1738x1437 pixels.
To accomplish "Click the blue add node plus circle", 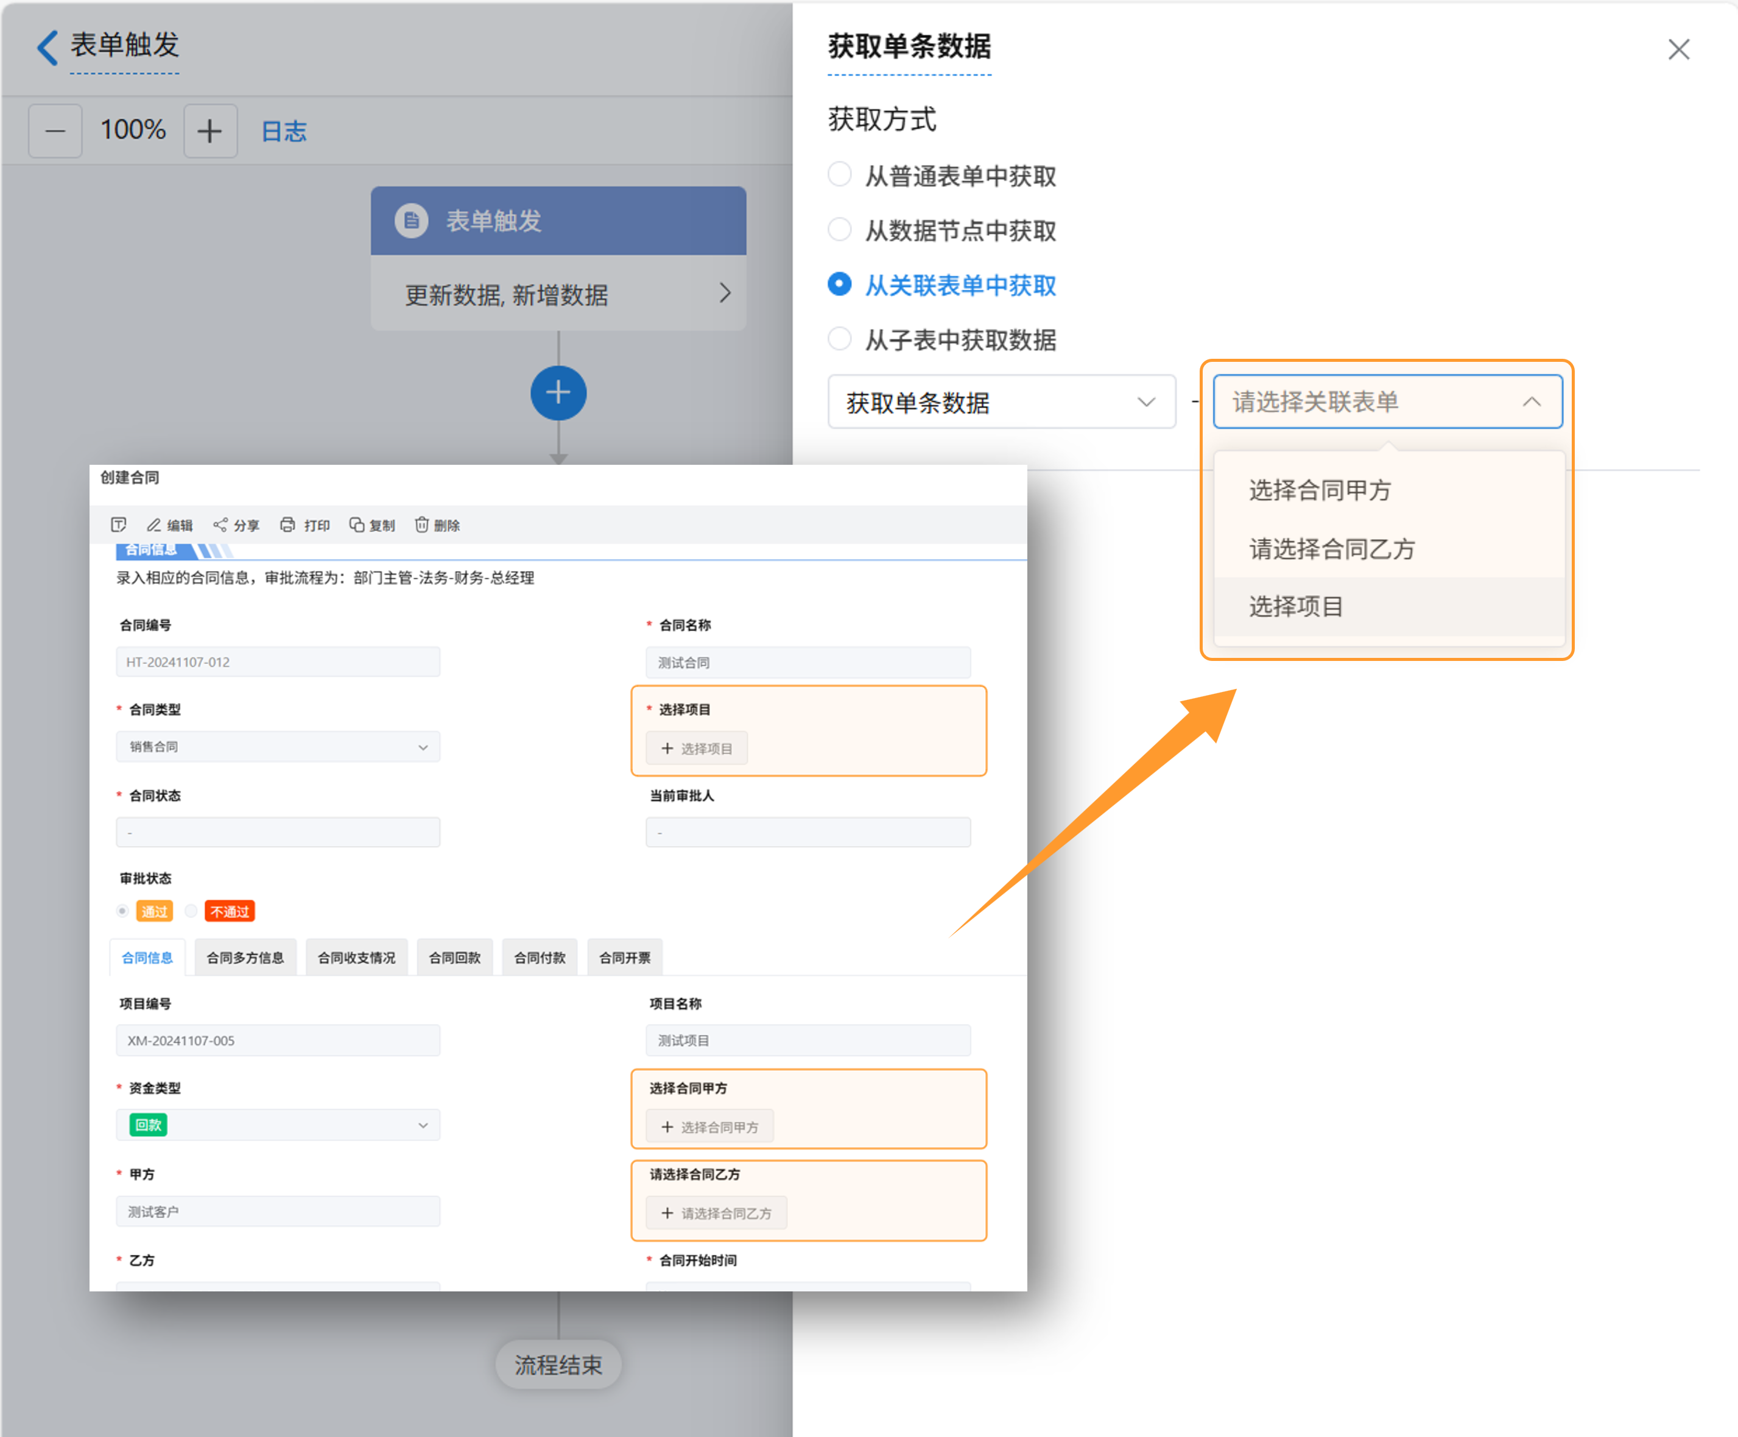I will [558, 392].
